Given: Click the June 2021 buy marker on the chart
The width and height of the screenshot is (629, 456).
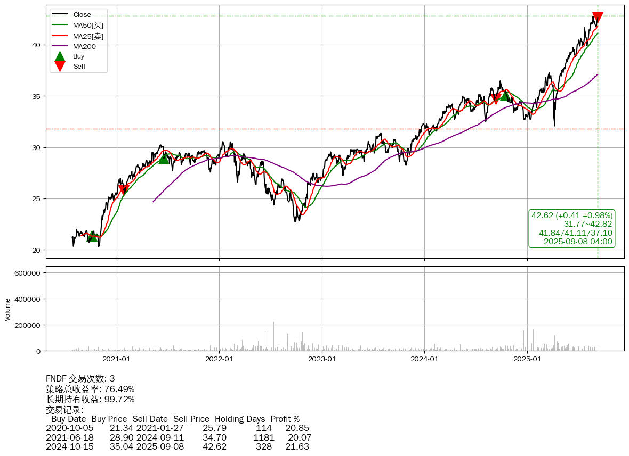Looking at the screenshot, I should pyautogui.click(x=164, y=159).
